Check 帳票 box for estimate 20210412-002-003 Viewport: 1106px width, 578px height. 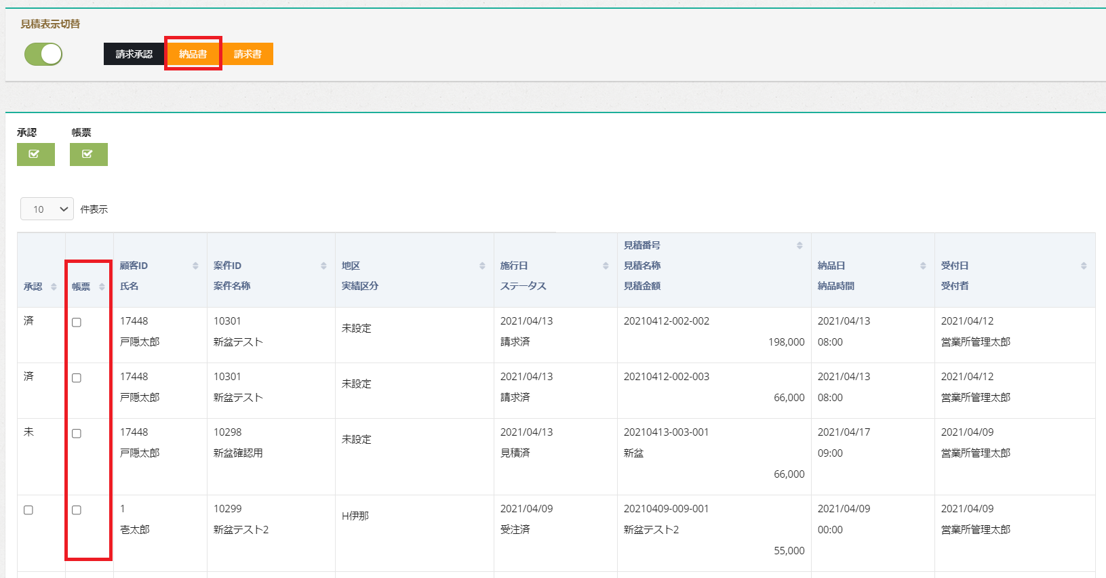click(77, 378)
